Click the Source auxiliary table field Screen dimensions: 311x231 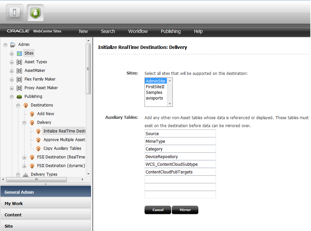(x=180, y=134)
